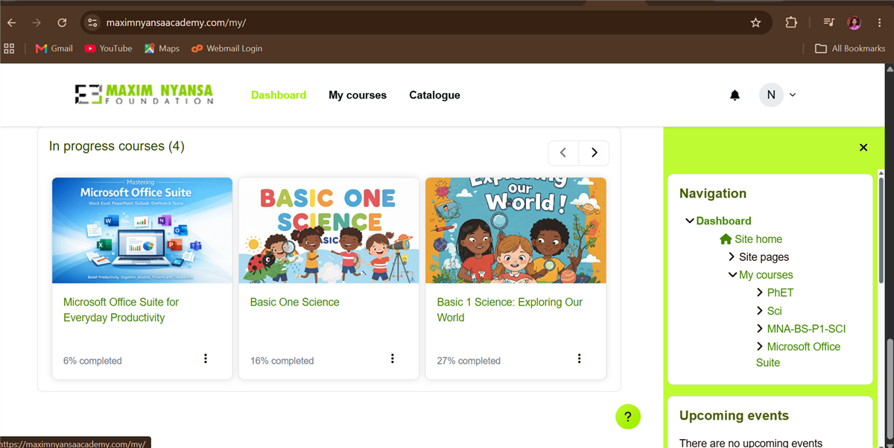894x448 pixels.
Task: Open My courses in top navigation
Action: click(x=358, y=95)
